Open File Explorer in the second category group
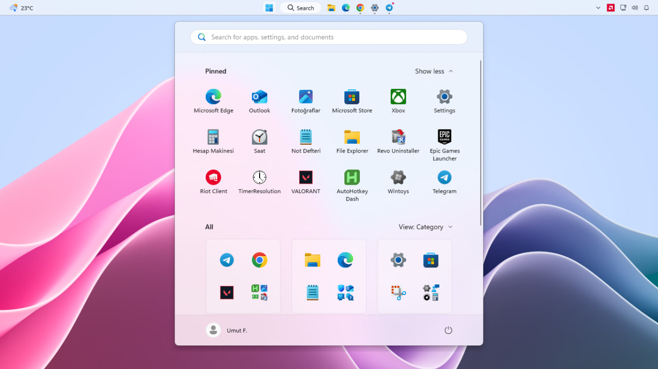The image size is (658, 369). [x=313, y=260]
